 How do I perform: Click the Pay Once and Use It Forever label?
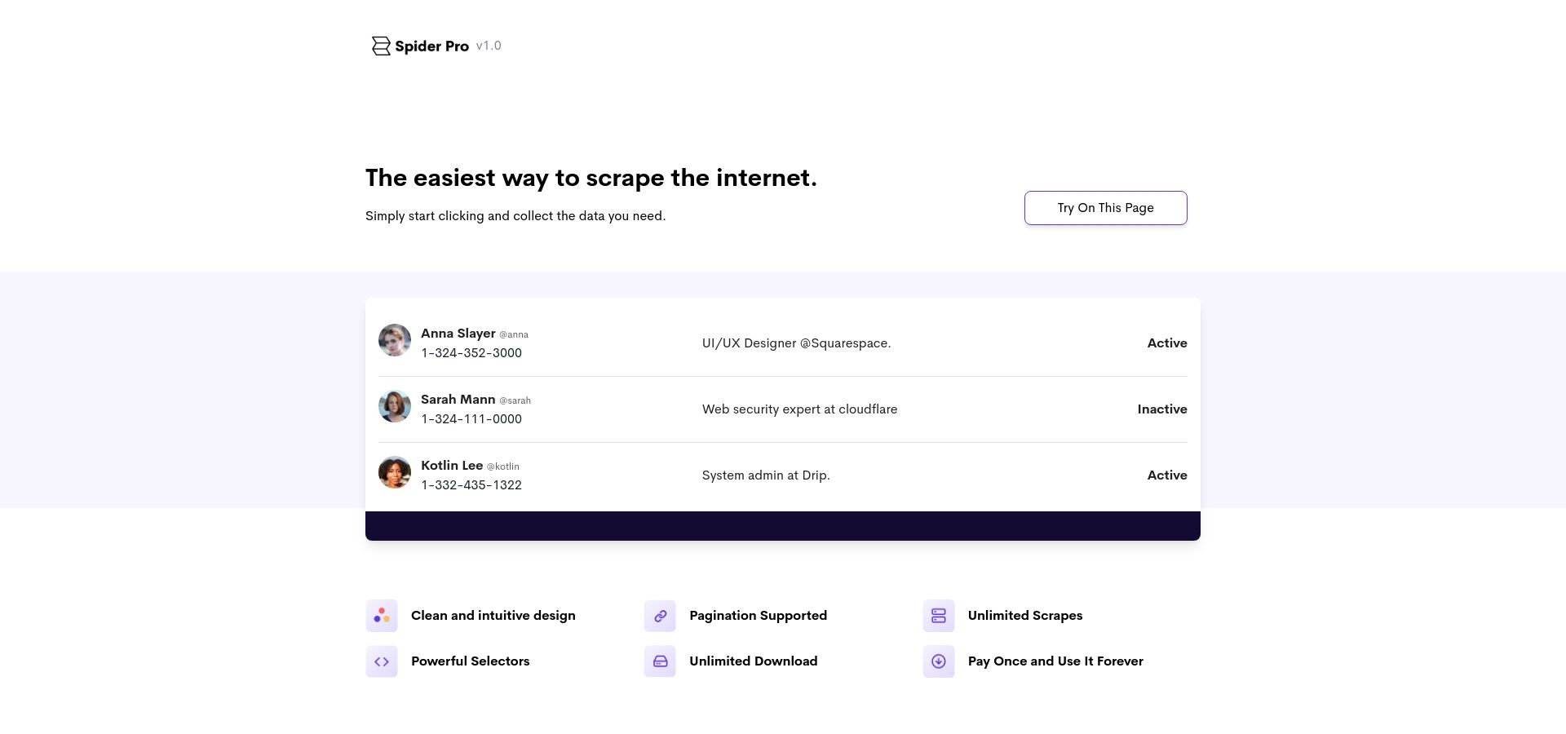coord(1055,661)
